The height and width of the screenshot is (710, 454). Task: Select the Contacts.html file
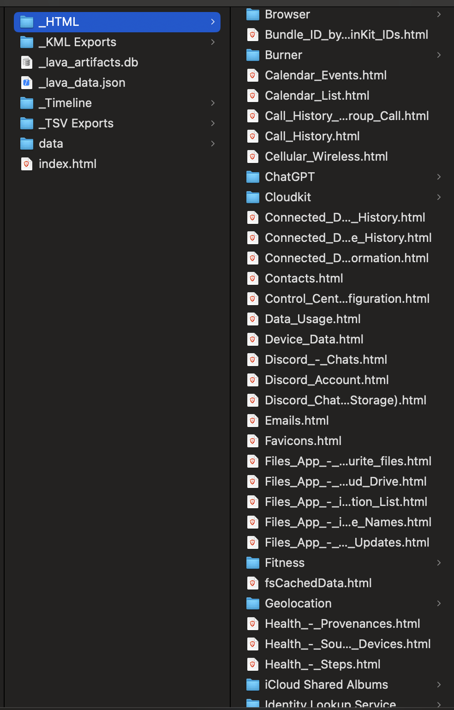(343, 278)
